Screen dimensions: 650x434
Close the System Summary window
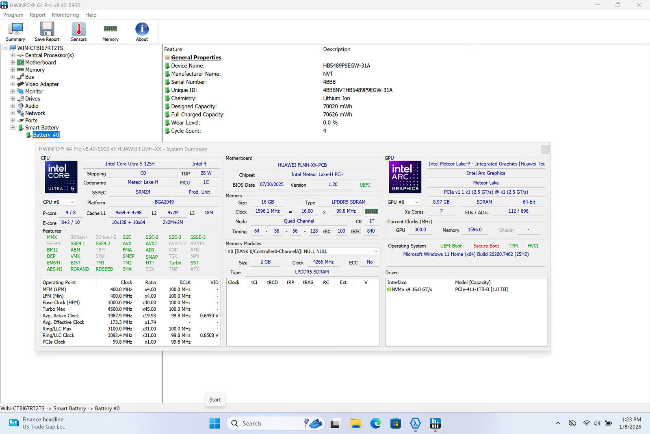[545, 149]
